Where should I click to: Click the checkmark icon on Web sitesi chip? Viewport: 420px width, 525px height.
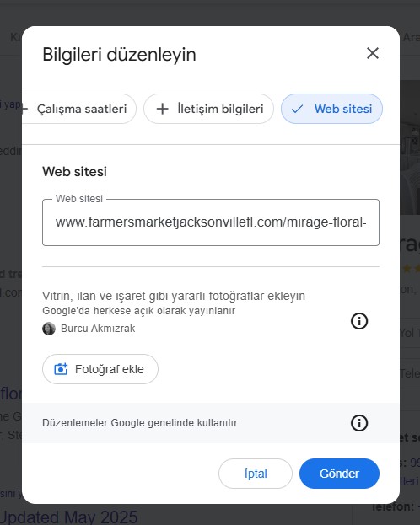pyautogui.click(x=297, y=109)
